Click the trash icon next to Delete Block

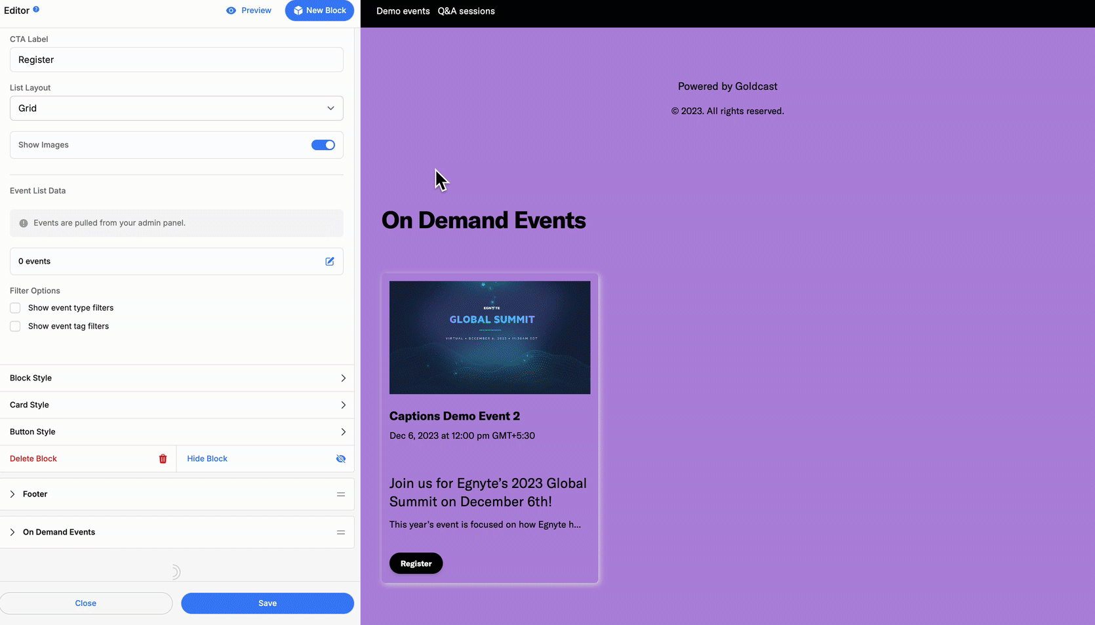163,458
